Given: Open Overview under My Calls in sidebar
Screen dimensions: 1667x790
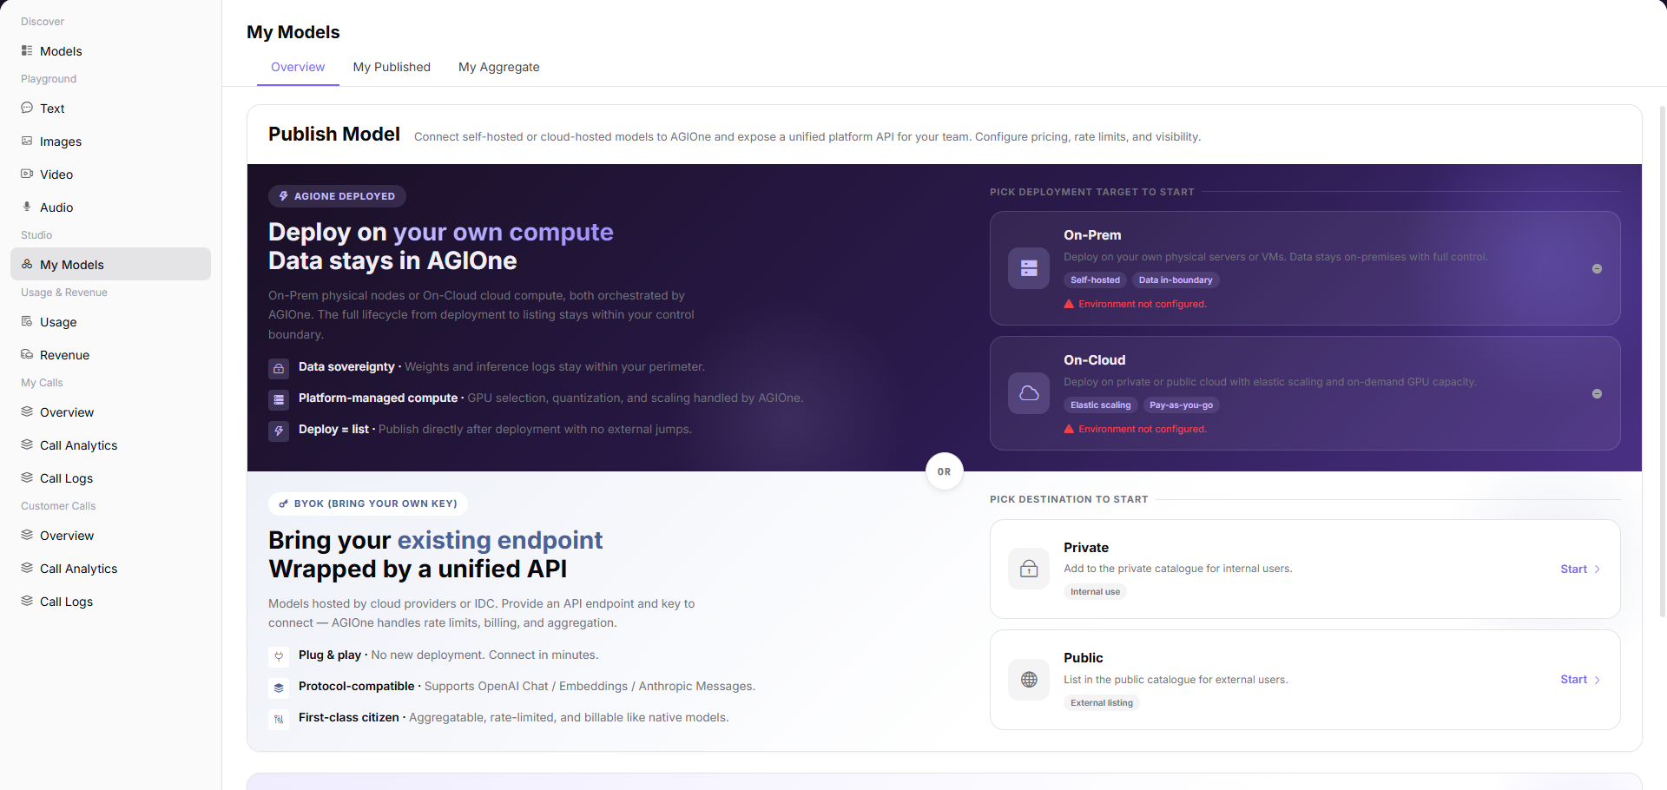Looking at the screenshot, I should (110, 412).
